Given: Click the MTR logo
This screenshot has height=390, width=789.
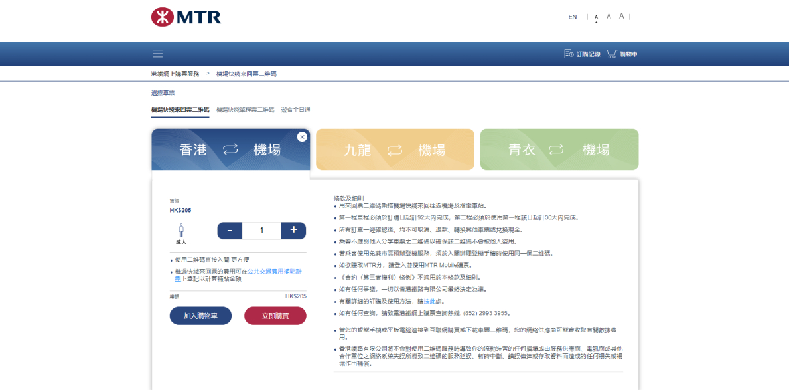Looking at the screenshot, I should pos(186,17).
